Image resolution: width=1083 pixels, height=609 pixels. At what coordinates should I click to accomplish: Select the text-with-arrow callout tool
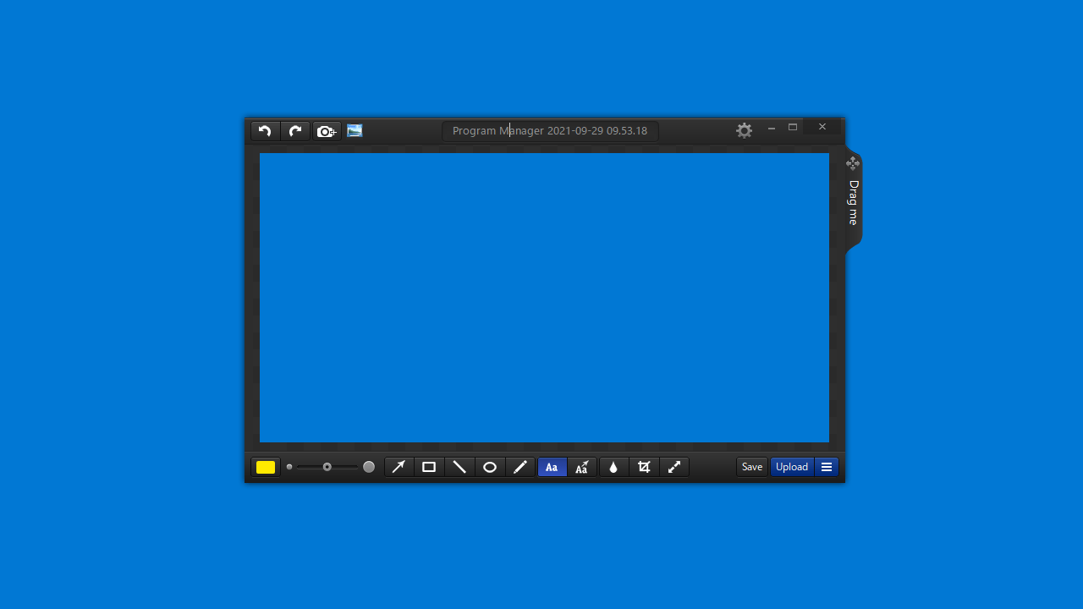point(582,467)
